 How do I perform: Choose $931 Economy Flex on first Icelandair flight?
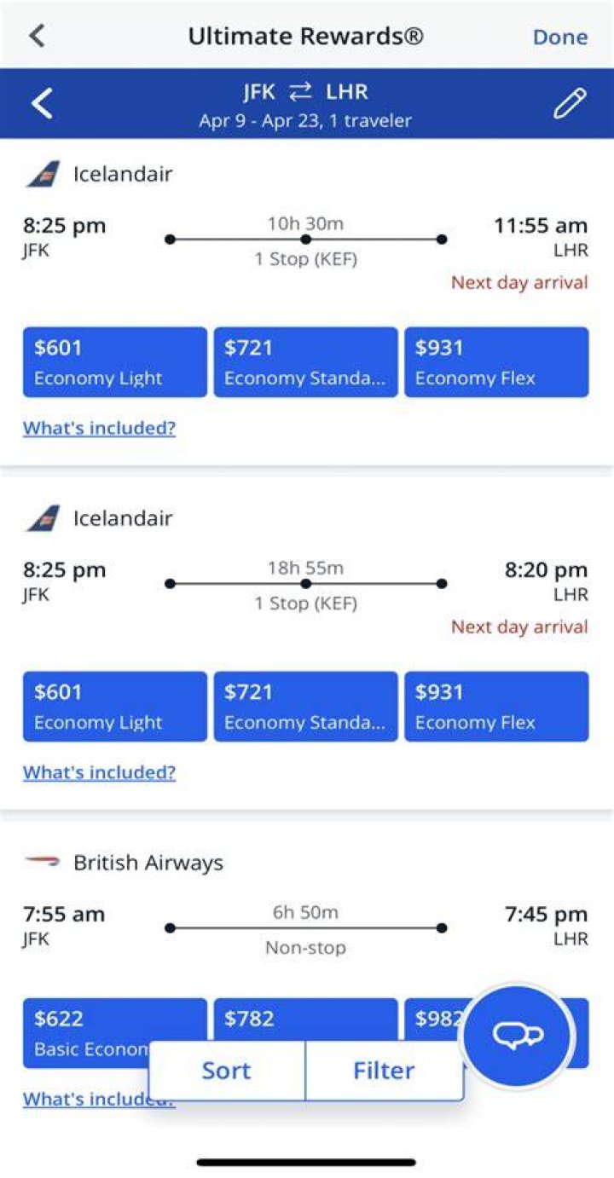point(496,362)
